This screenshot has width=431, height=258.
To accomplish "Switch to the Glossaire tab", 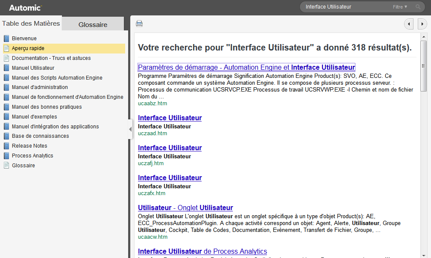I will pyautogui.click(x=93, y=24).
